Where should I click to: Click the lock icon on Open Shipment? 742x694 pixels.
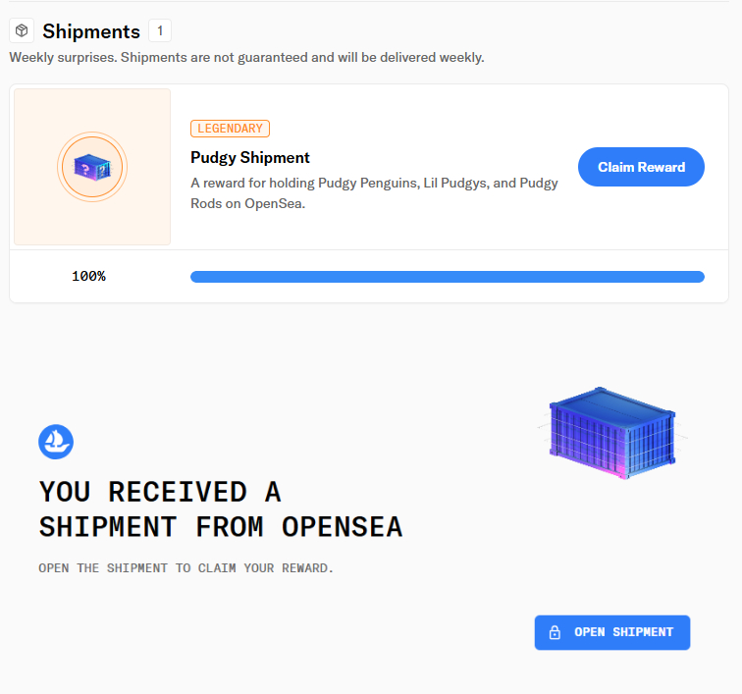(555, 632)
